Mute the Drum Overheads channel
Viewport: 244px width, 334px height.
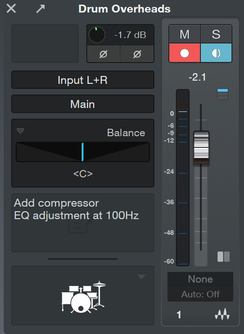tap(185, 34)
